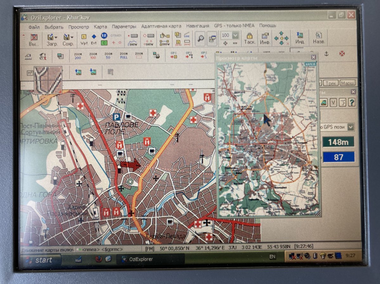The image size is (380, 284).
Task: Activate the magnifier zoom window tool
Action: click(201, 39)
